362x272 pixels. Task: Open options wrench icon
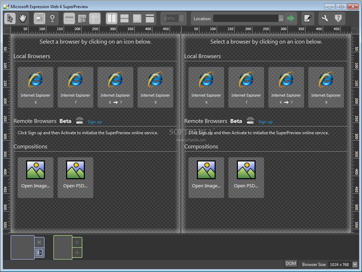[x=325, y=18]
